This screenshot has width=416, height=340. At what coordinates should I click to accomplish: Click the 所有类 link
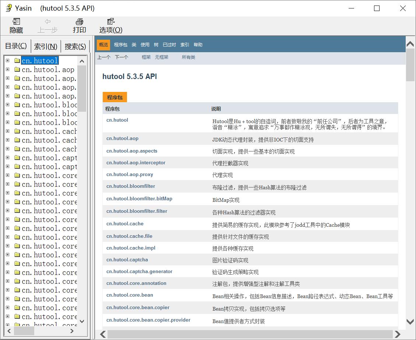click(188, 57)
